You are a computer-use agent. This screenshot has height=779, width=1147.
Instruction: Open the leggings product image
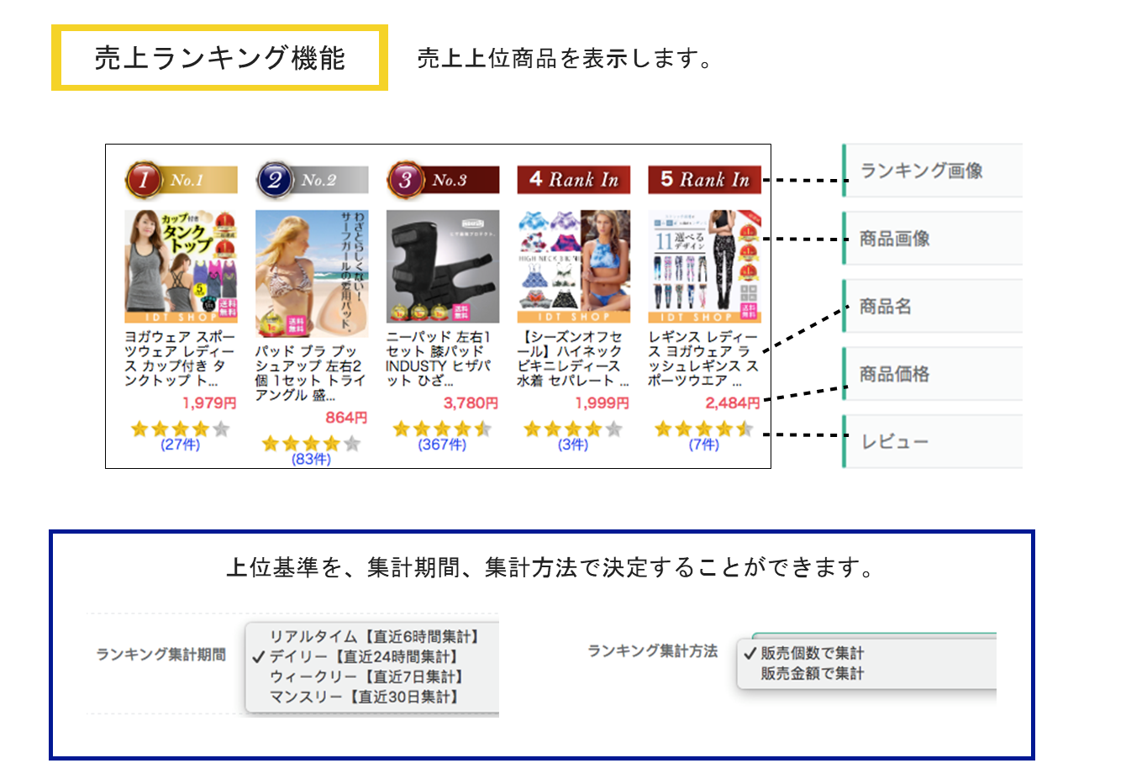pyautogui.click(x=704, y=266)
